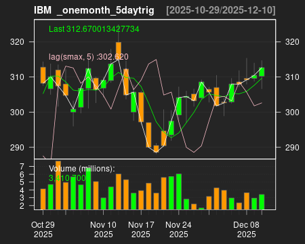Click the chart title "IBM _onemonth_5daytrig"
305x244 pixels.
94,10
